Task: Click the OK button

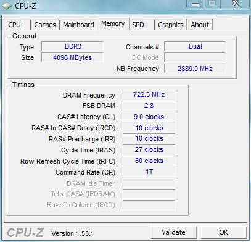Action: point(224,232)
